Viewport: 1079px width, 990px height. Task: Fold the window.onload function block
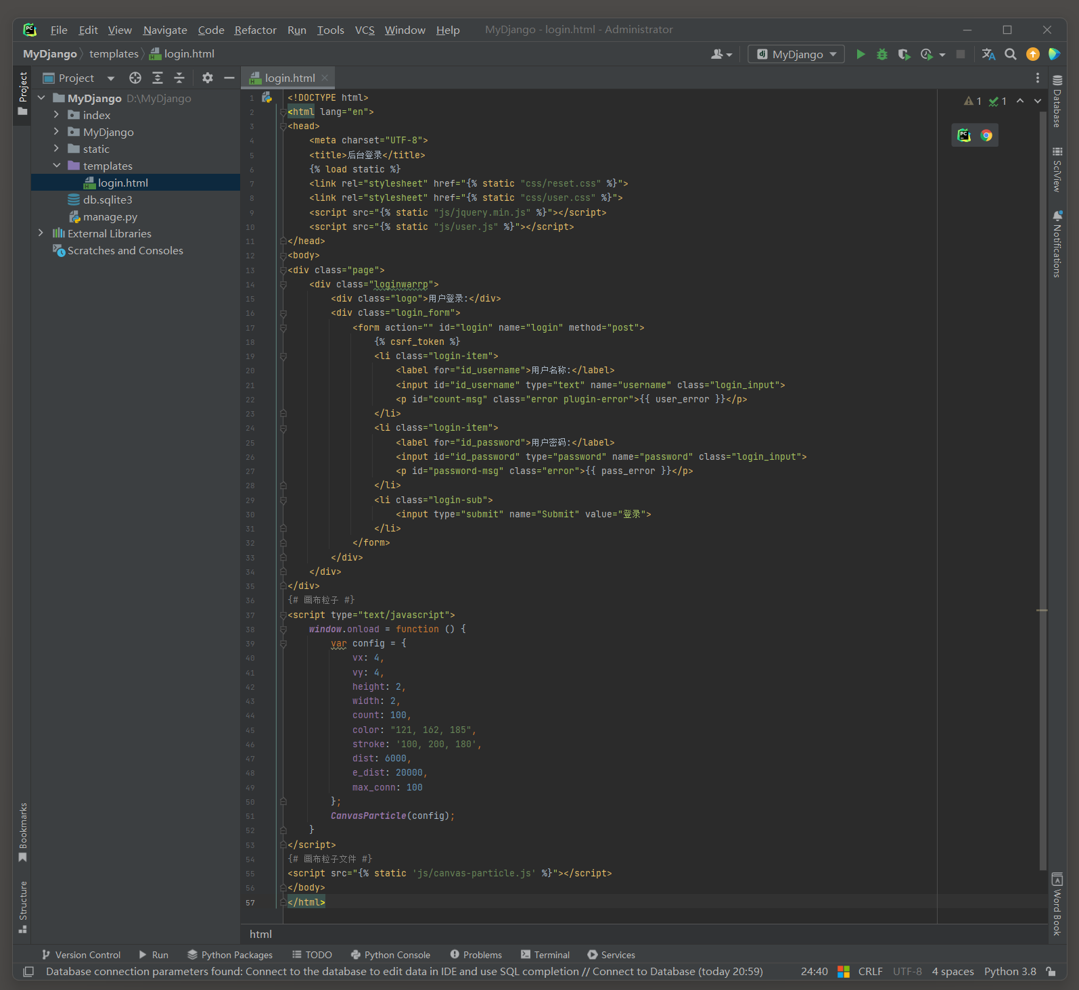pyautogui.click(x=283, y=630)
